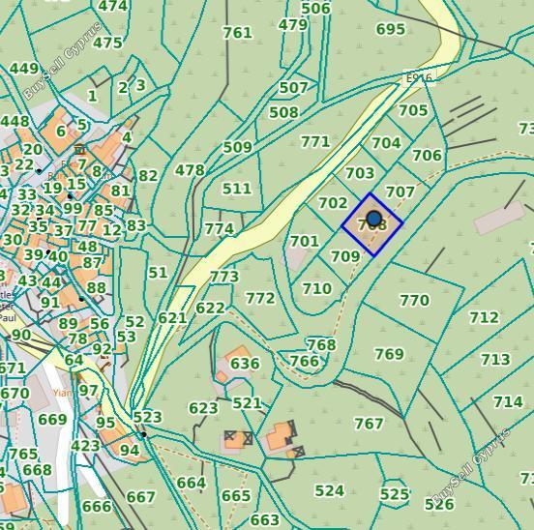Click parcel label 773
Image resolution: width=534 pixels, height=530 pixels.
[224, 277]
